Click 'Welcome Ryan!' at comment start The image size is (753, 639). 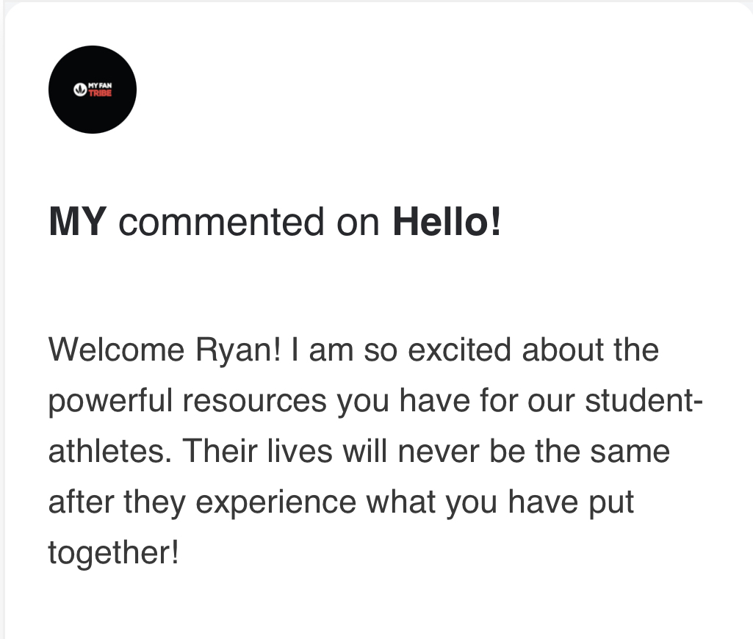click(x=165, y=350)
